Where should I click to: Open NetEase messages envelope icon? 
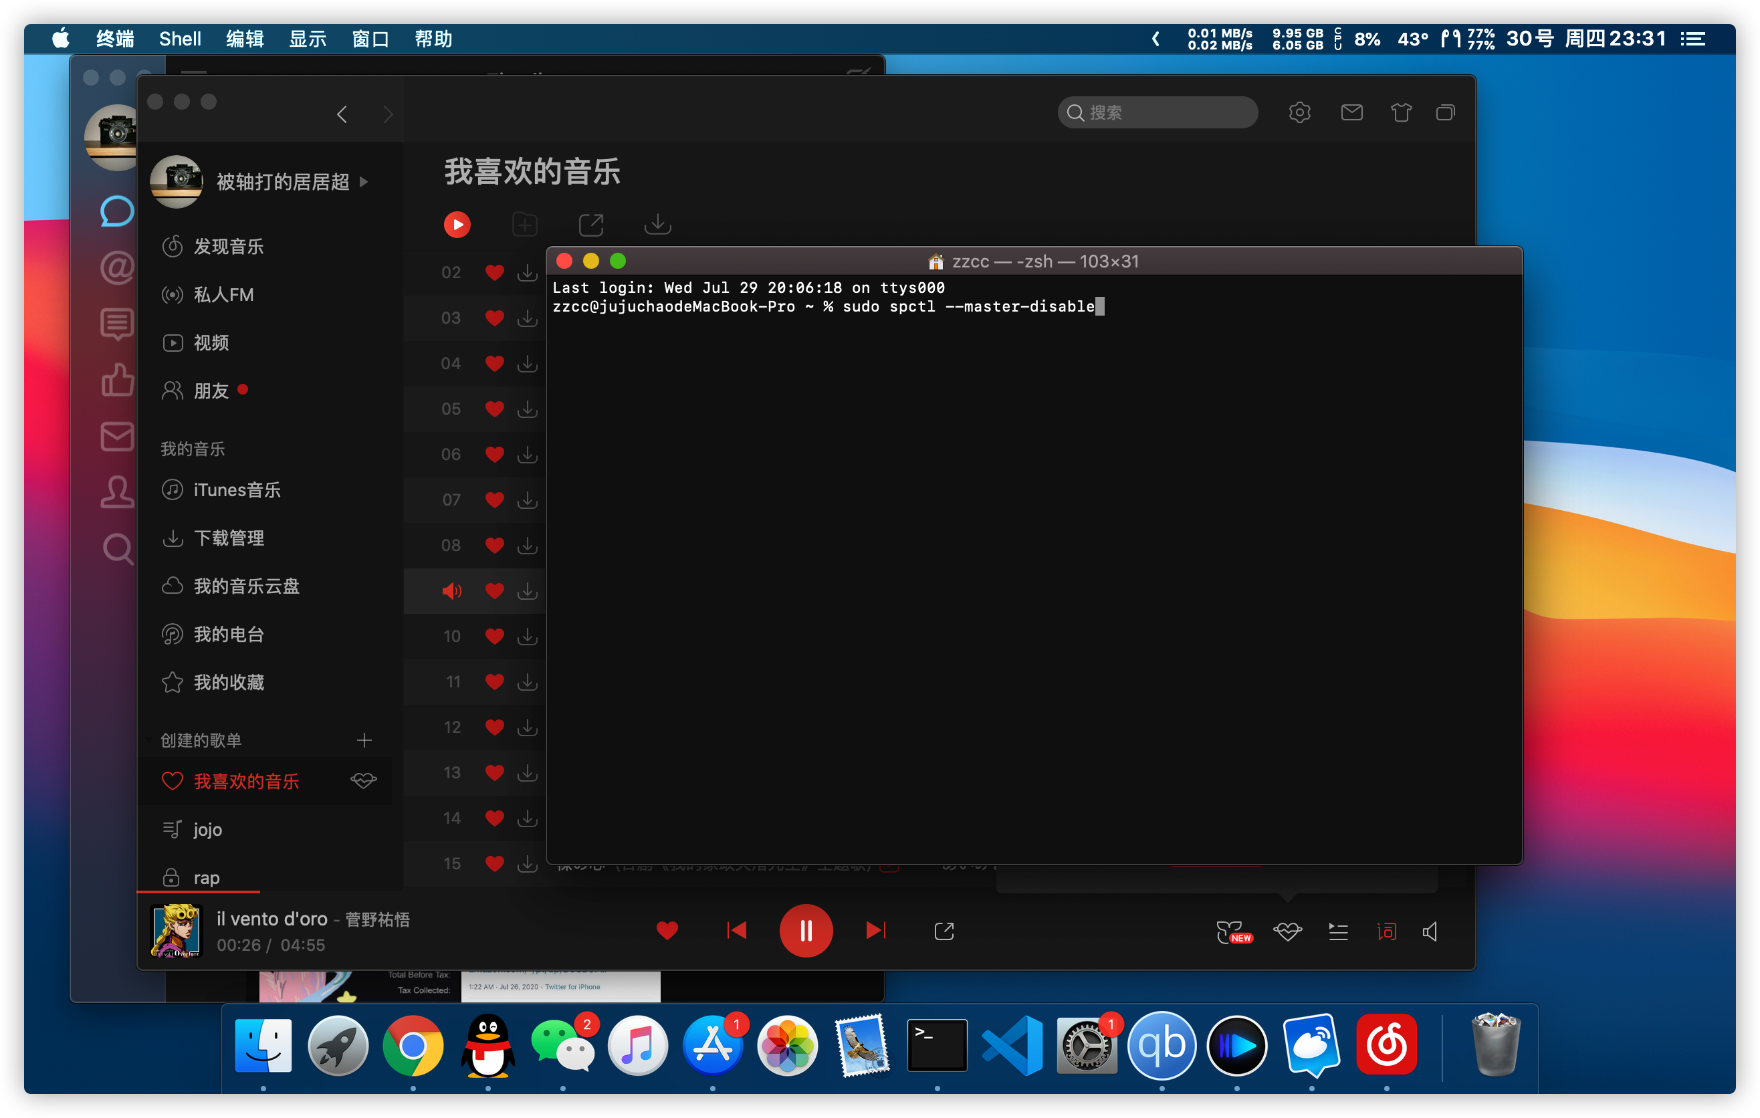[x=1351, y=112]
